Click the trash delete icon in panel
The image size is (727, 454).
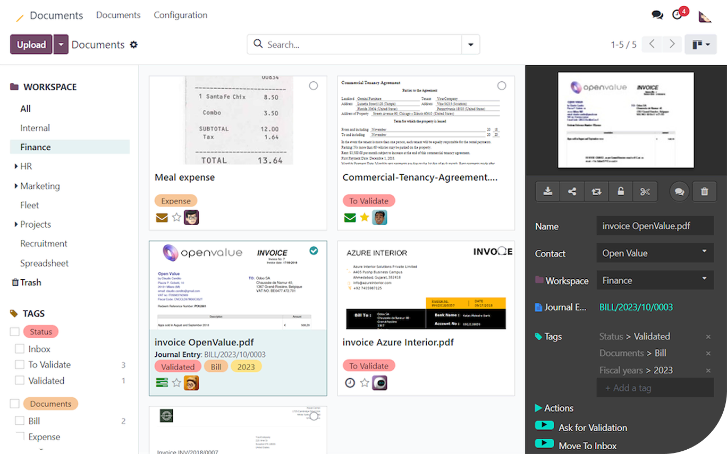click(704, 192)
